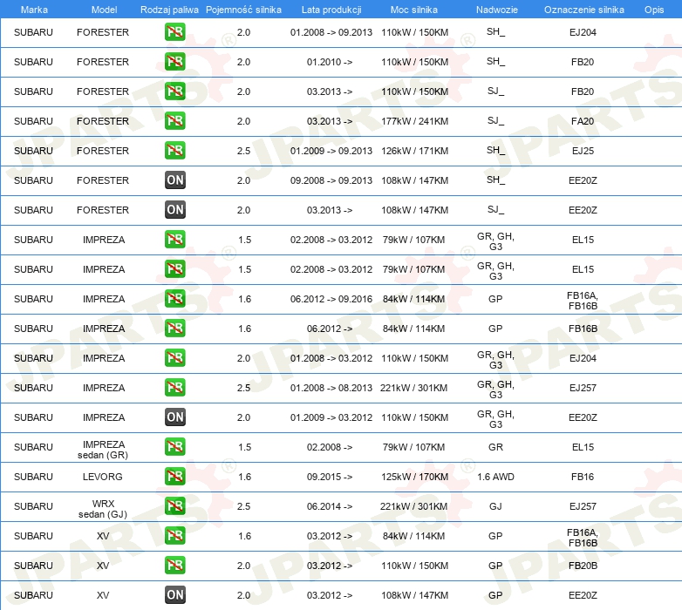Click engine code EJ257 in WRX row
The width and height of the screenshot is (682, 610).
point(583,506)
